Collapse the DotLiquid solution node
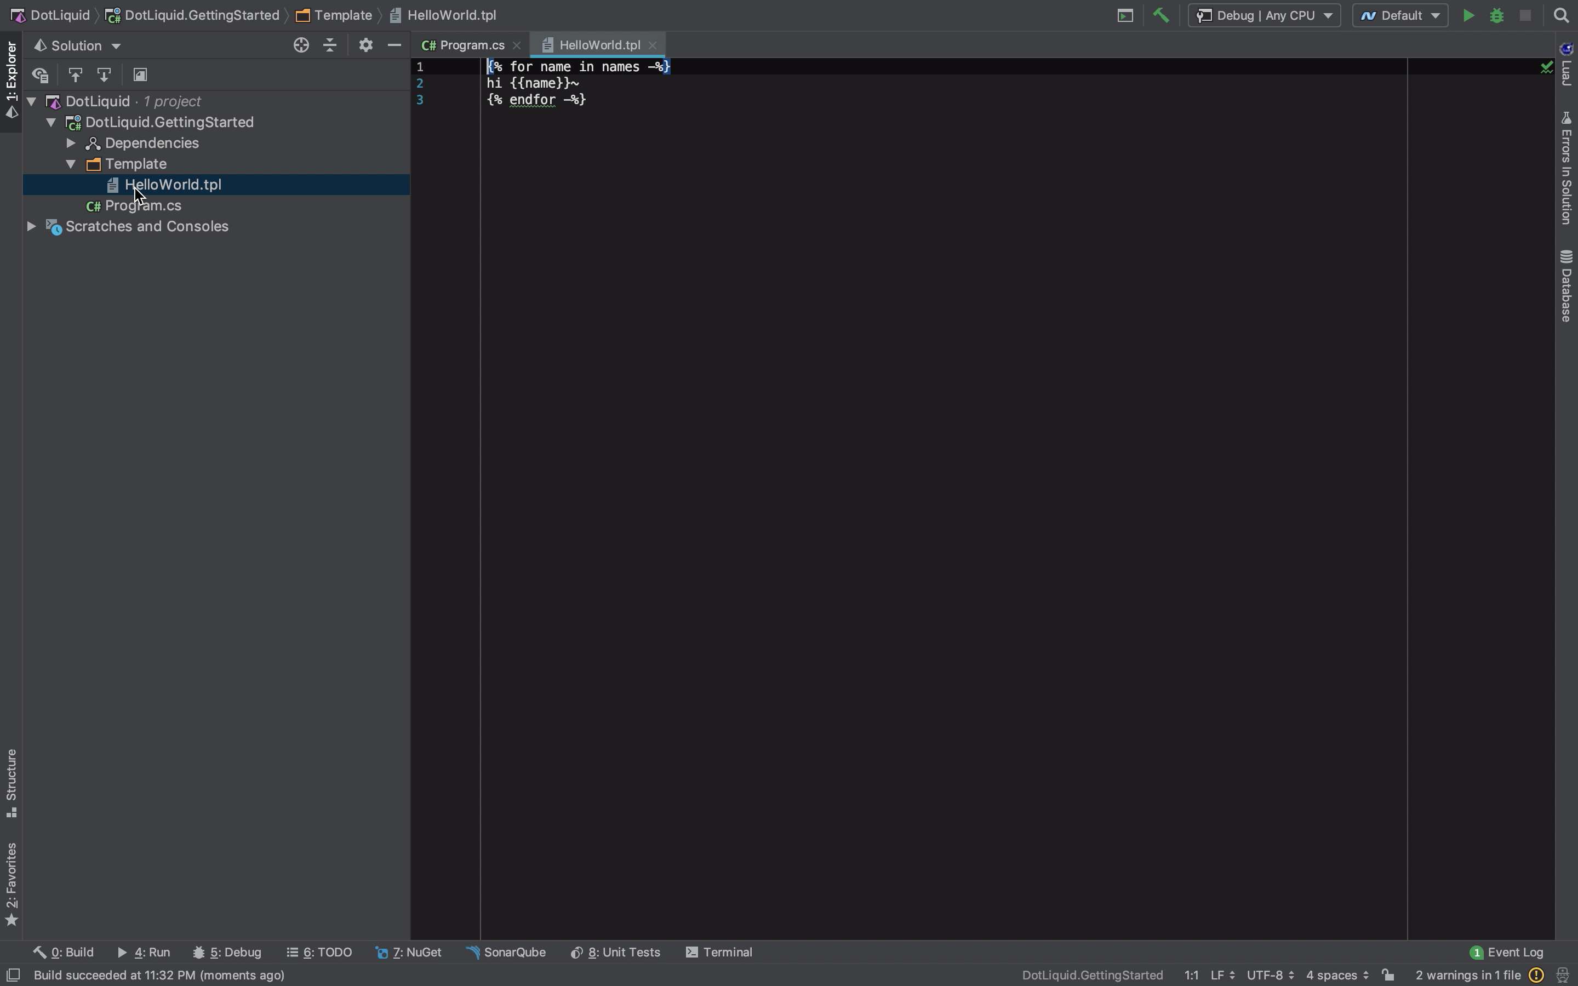The image size is (1578, 986). click(31, 102)
